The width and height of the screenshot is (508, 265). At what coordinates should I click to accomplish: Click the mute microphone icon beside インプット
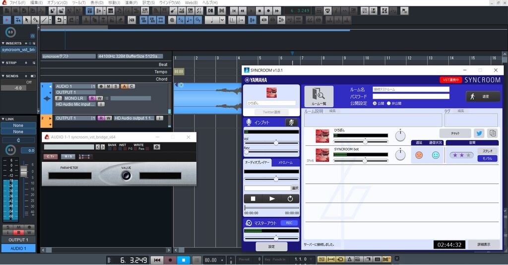(291, 123)
